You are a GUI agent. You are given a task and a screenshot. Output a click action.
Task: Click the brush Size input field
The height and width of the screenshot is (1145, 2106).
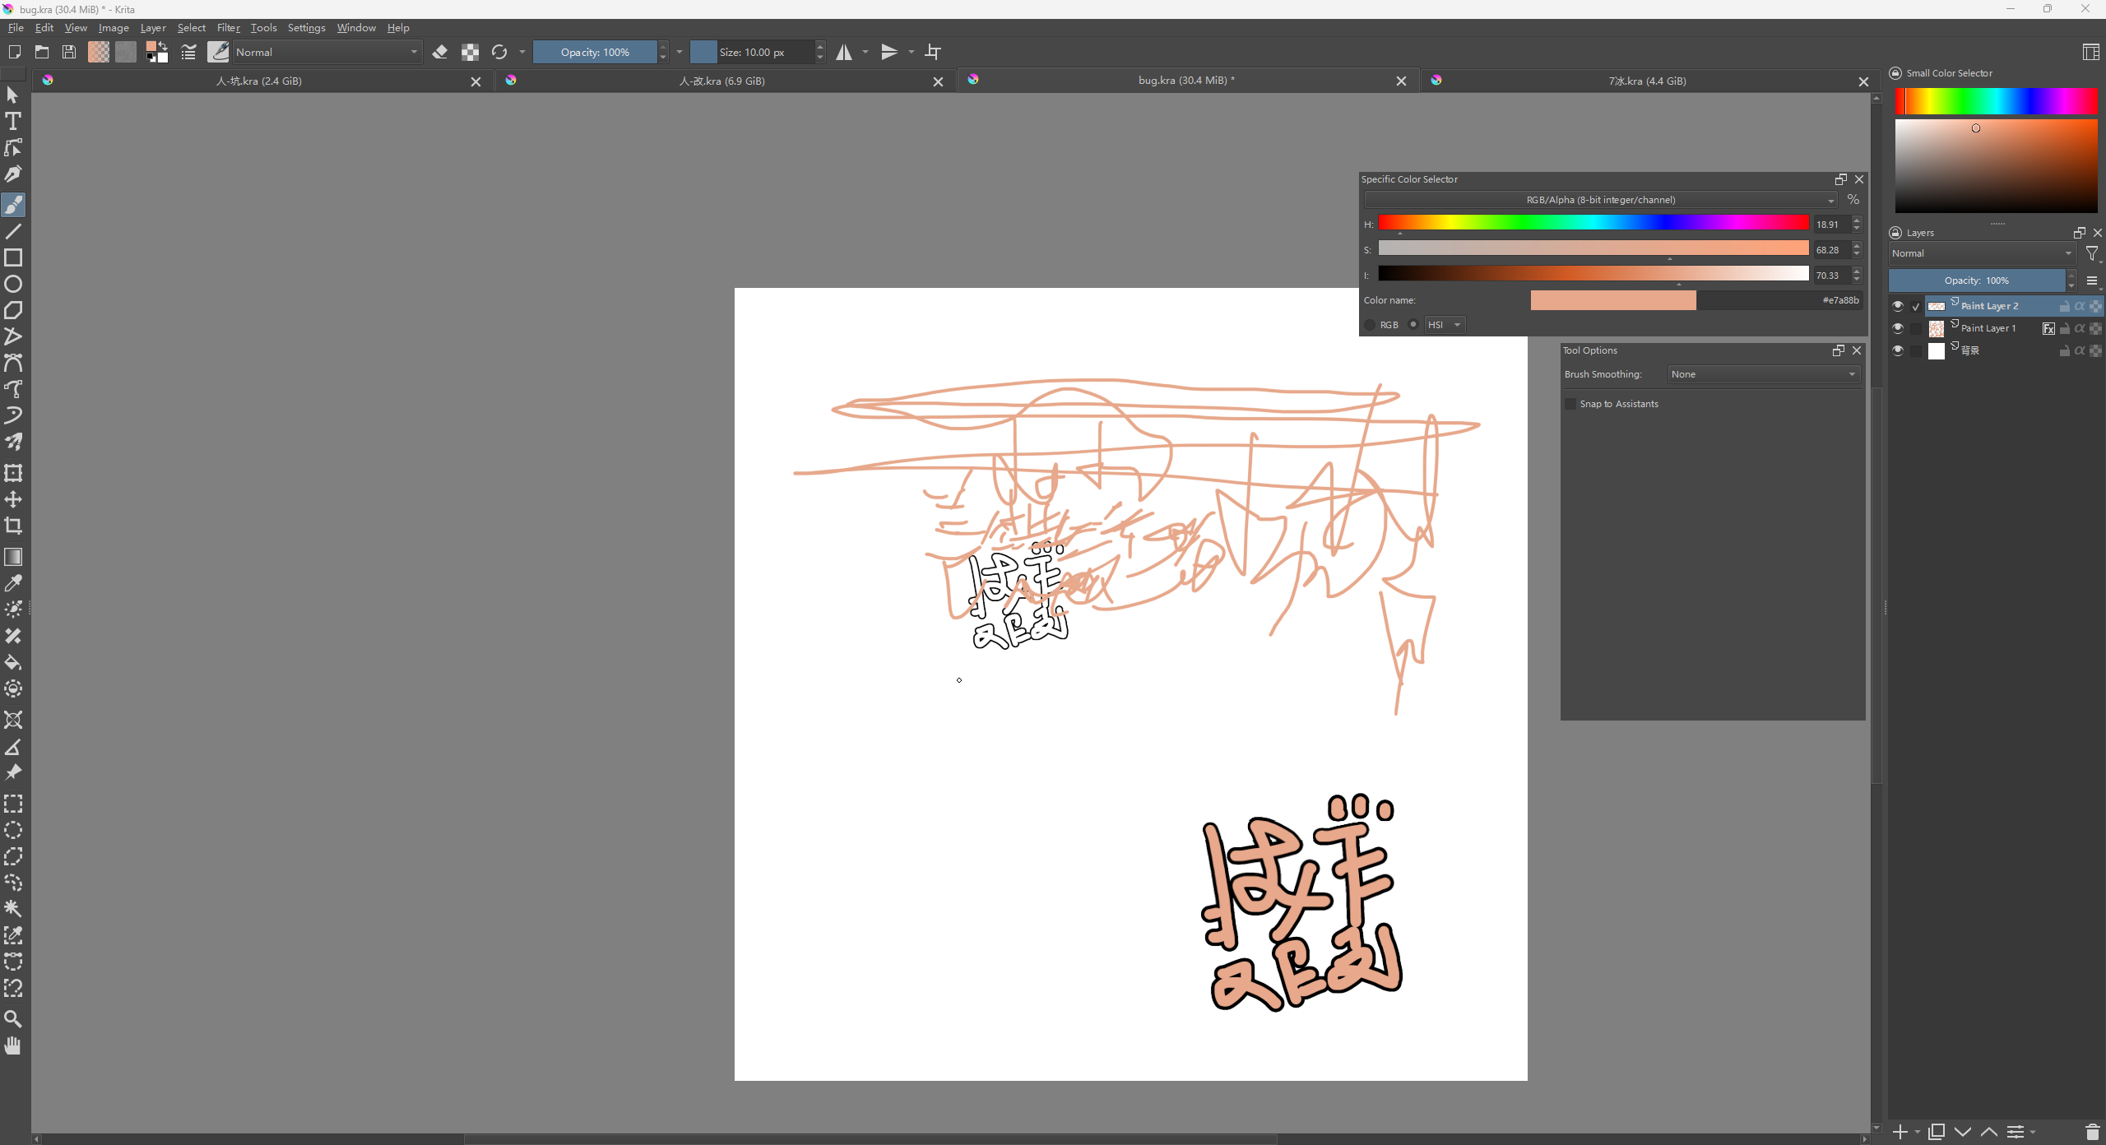click(753, 53)
